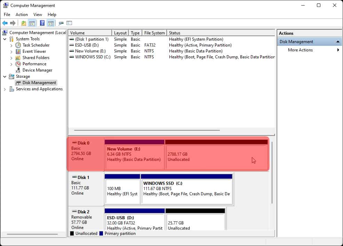Open the File menu
The width and height of the screenshot is (343, 246).
[x=7, y=14]
